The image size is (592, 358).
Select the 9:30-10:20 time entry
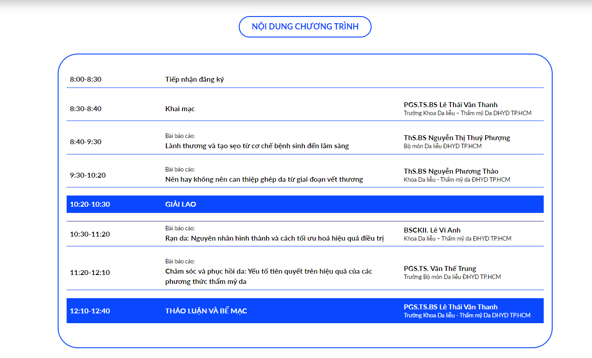coord(88,175)
